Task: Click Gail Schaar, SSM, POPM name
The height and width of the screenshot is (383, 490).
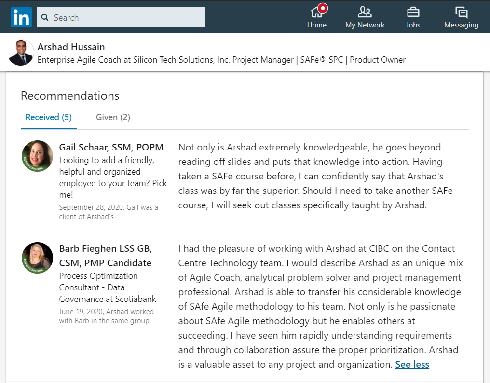Action: 111,147
